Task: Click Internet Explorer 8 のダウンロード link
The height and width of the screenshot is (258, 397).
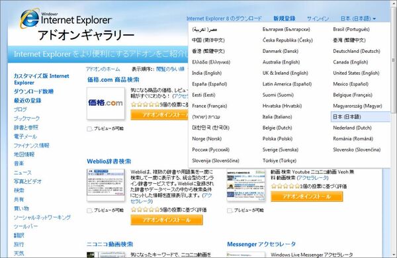Action: coord(224,19)
